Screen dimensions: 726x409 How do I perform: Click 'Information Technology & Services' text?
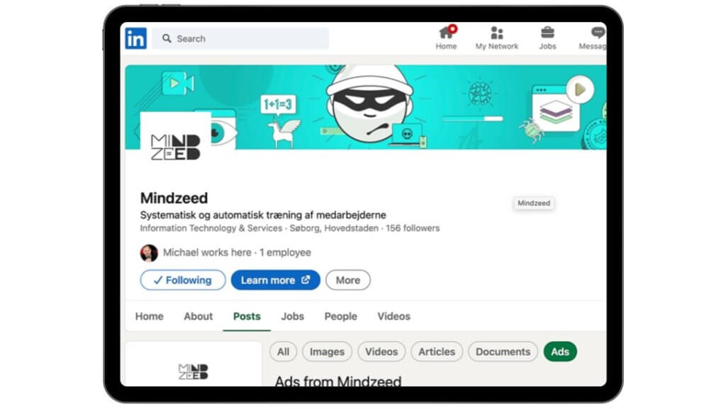click(x=211, y=228)
